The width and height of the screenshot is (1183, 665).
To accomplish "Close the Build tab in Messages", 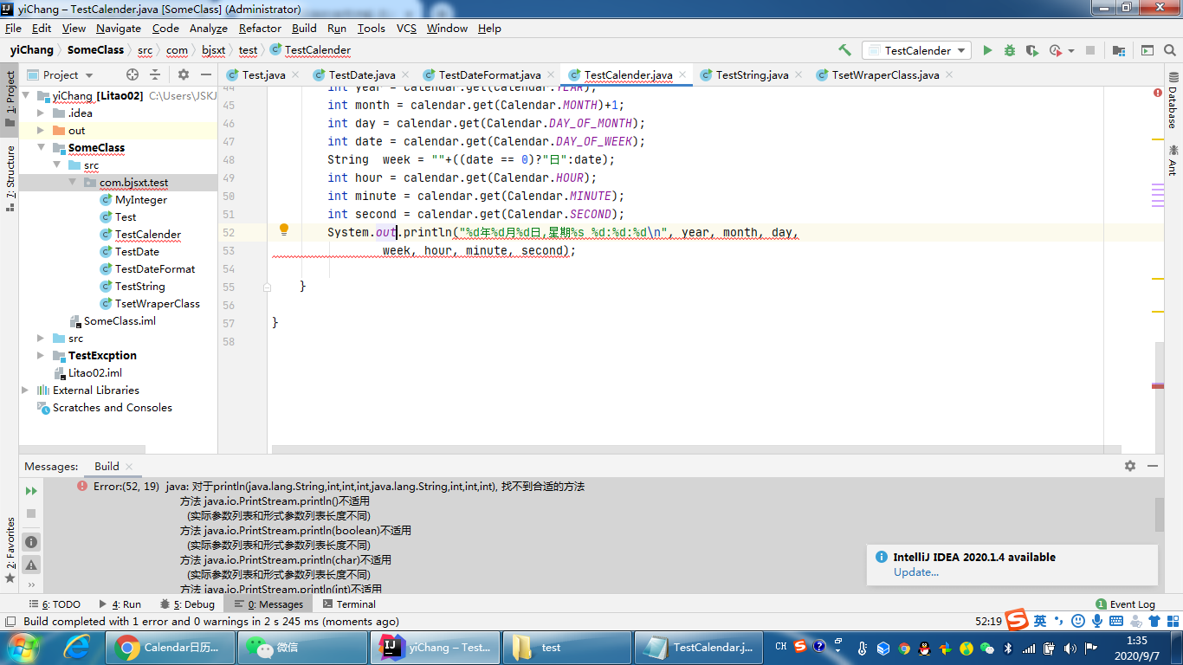I will 130,467.
